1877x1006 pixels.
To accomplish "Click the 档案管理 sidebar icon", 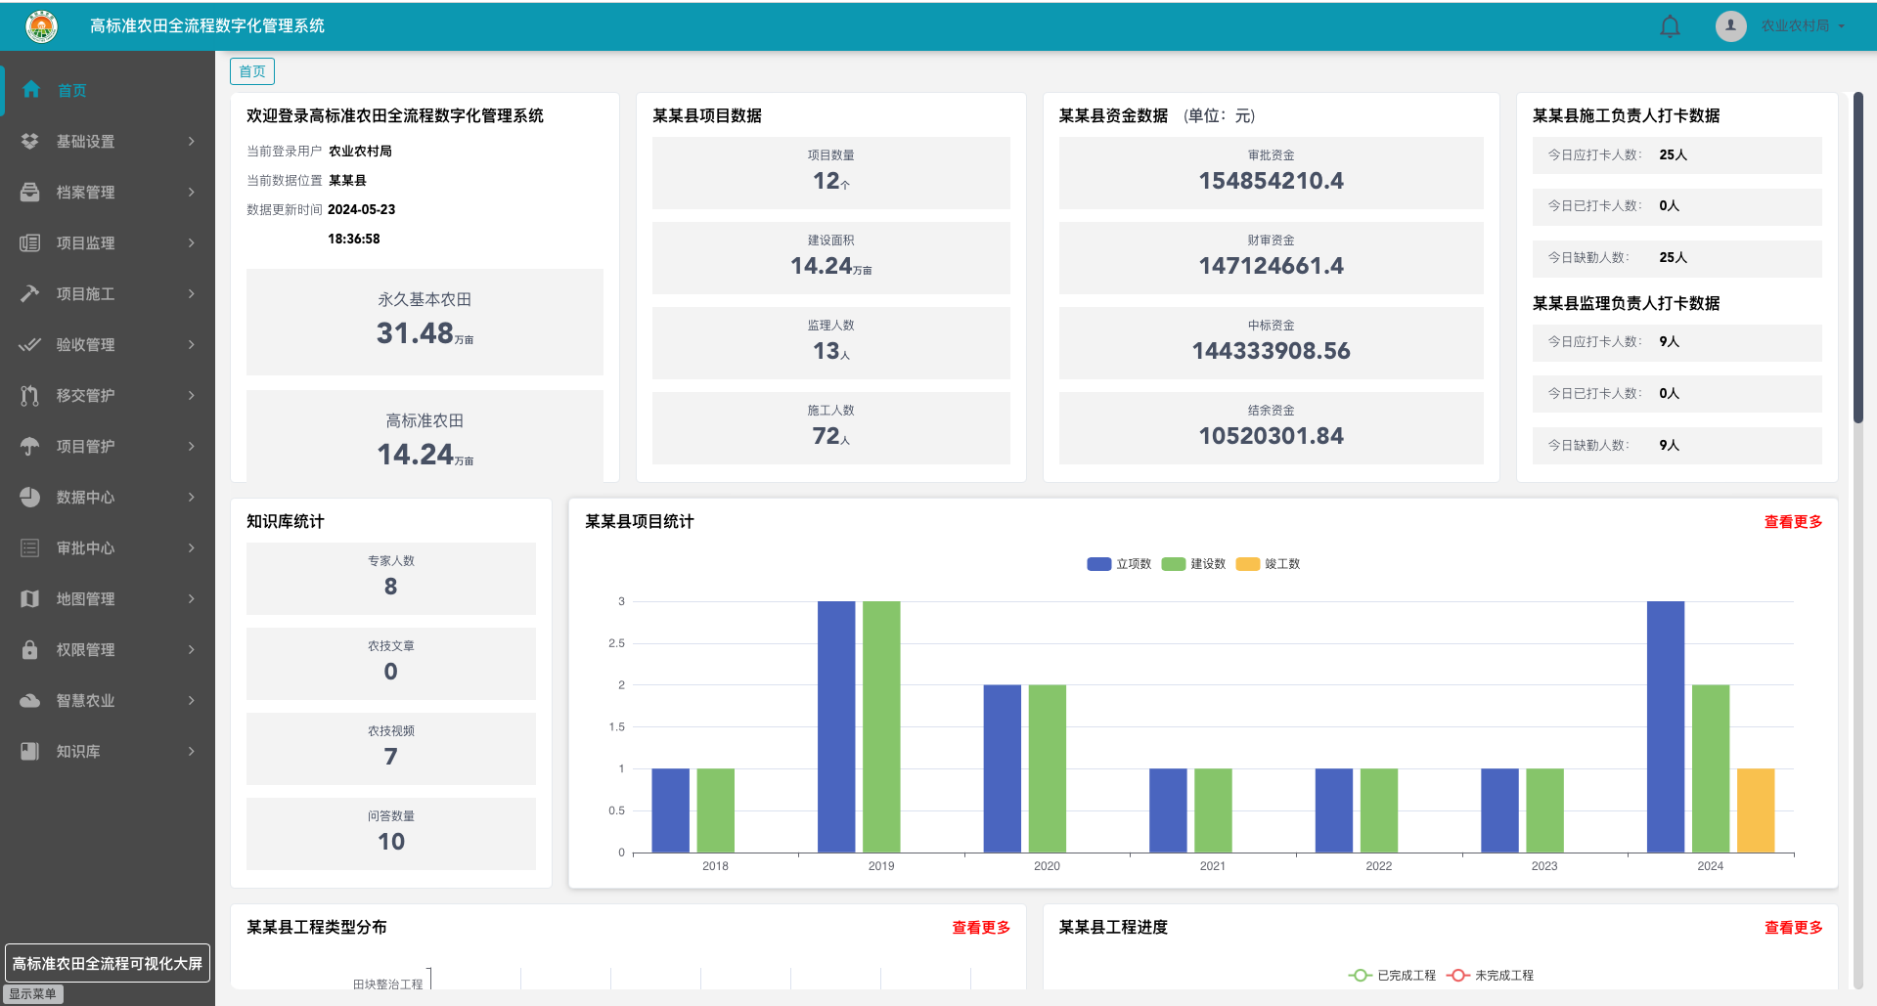I will [30, 192].
